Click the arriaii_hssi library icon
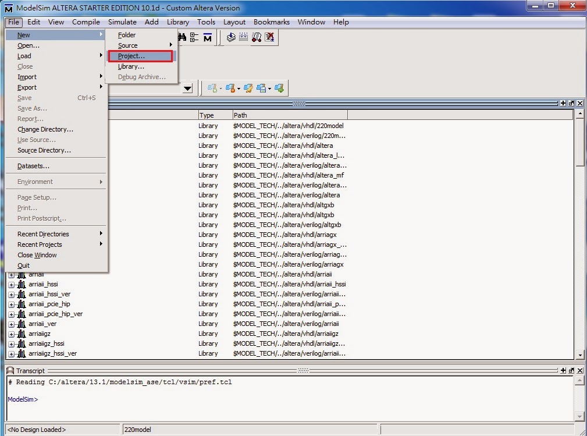Screen dimensions: 587x436 [22, 284]
